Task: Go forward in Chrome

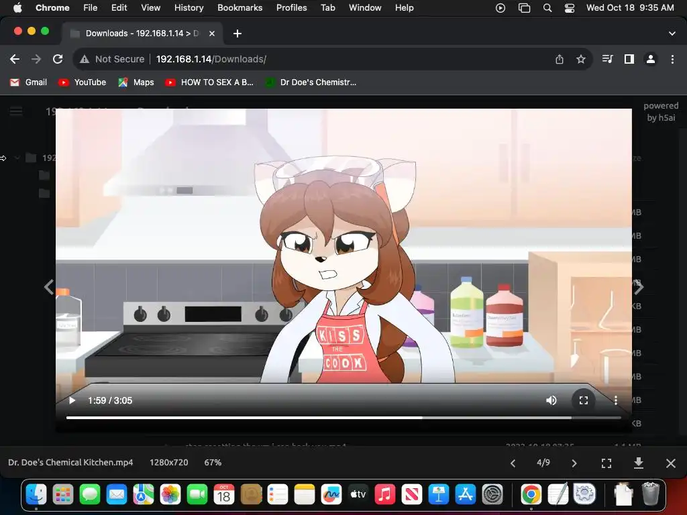Action: (36, 59)
